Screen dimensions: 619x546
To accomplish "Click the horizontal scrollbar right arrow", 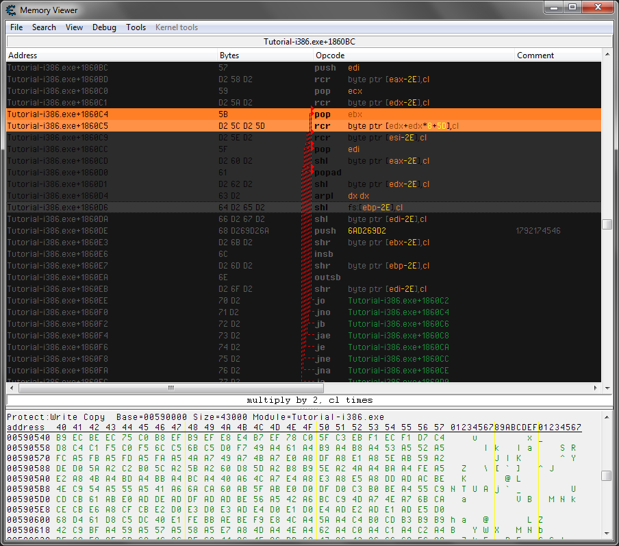I will [x=595, y=388].
